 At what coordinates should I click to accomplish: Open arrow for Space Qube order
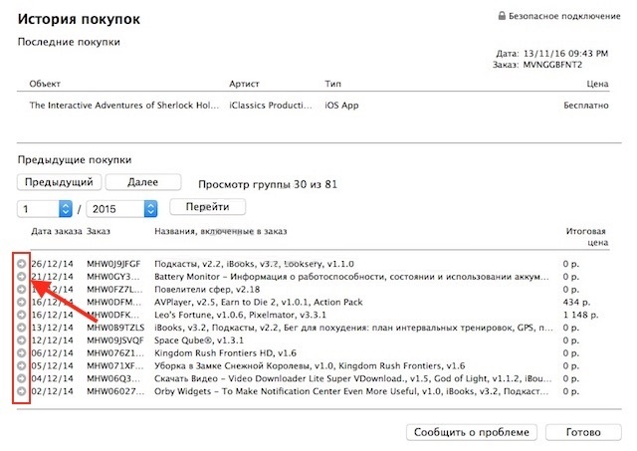point(21,341)
